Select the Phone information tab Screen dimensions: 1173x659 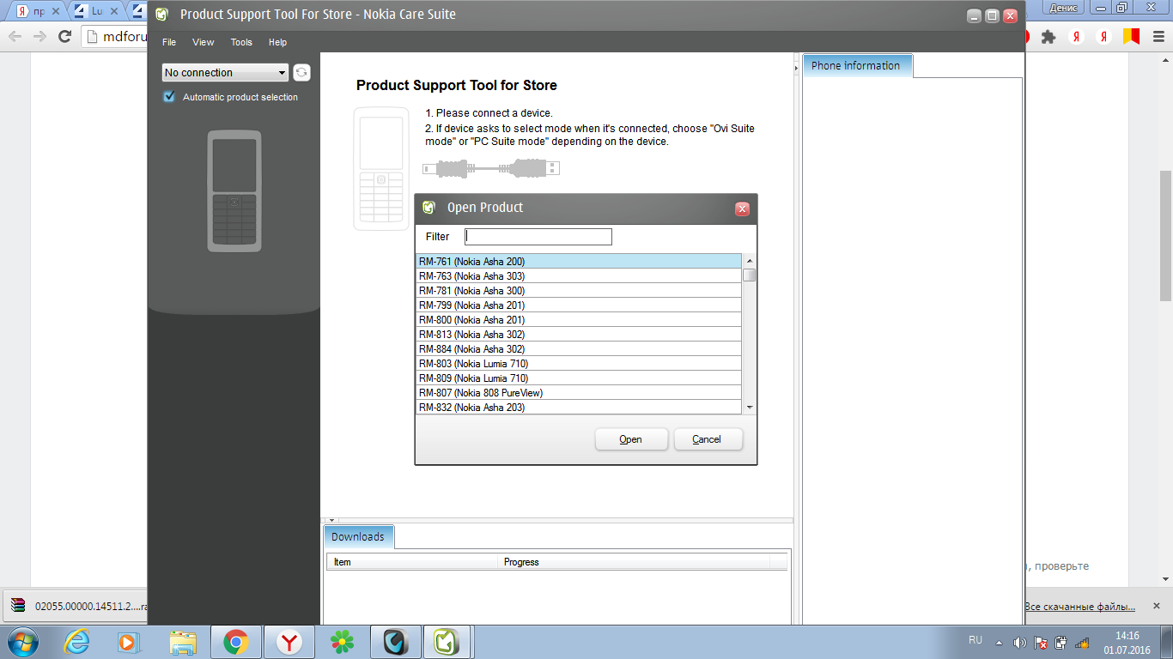855,66
